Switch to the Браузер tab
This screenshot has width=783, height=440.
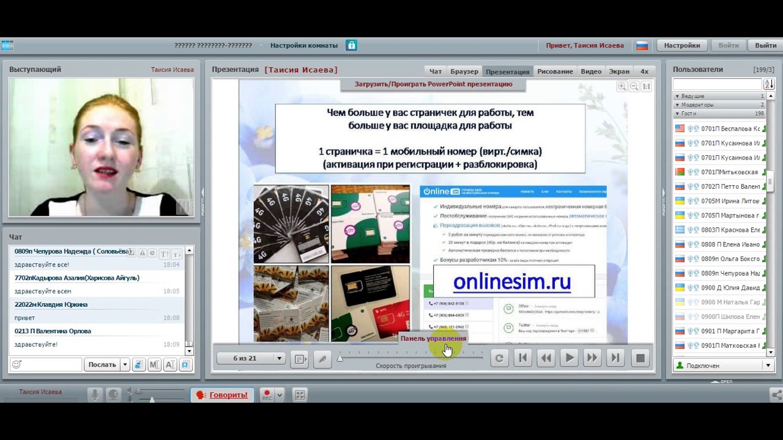pyautogui.click(x=464, y=71)
